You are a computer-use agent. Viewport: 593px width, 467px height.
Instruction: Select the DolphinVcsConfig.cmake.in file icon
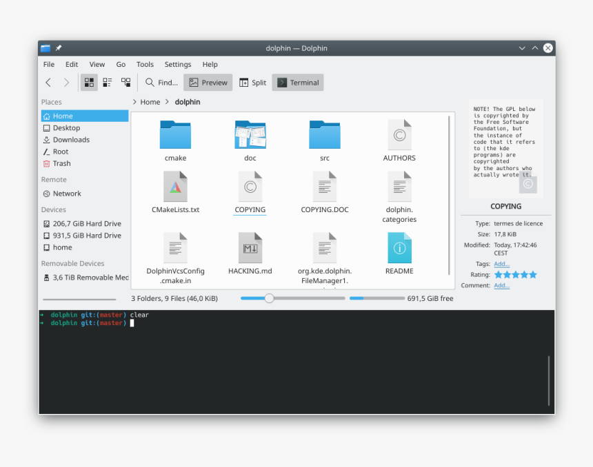175,247
